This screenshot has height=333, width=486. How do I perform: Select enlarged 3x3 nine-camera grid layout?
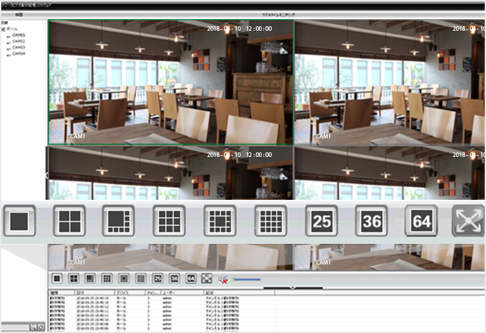coord(169,221)
